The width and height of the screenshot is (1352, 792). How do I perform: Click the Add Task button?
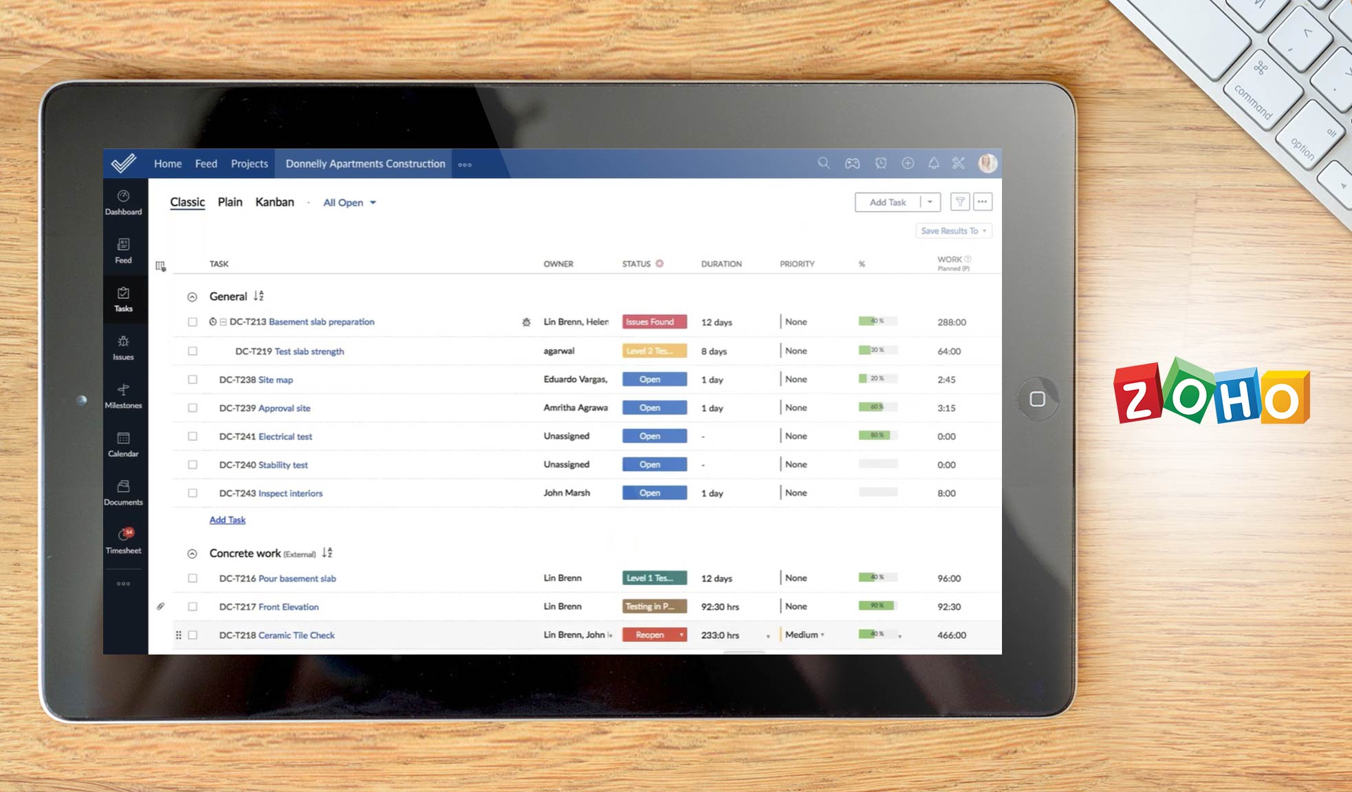[x=887, y=201]
